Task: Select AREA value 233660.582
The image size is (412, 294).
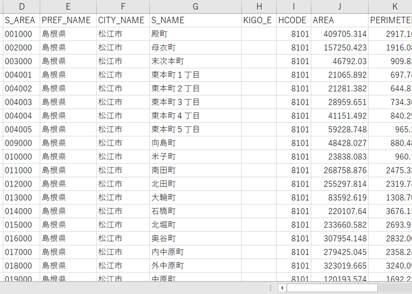Action: coord(340,225)
